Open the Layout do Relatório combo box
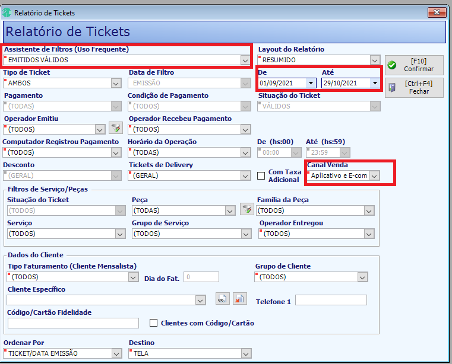 (374, 60)
